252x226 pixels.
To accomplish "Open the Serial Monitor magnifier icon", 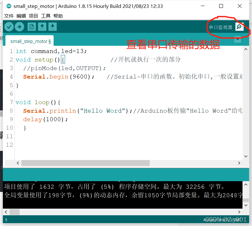I will [x=239, y=27].
